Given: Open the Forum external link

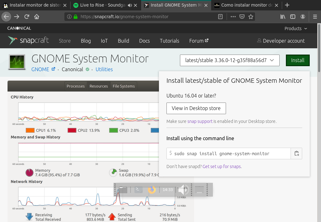Looking at the screenshot, I should [199, 41].
